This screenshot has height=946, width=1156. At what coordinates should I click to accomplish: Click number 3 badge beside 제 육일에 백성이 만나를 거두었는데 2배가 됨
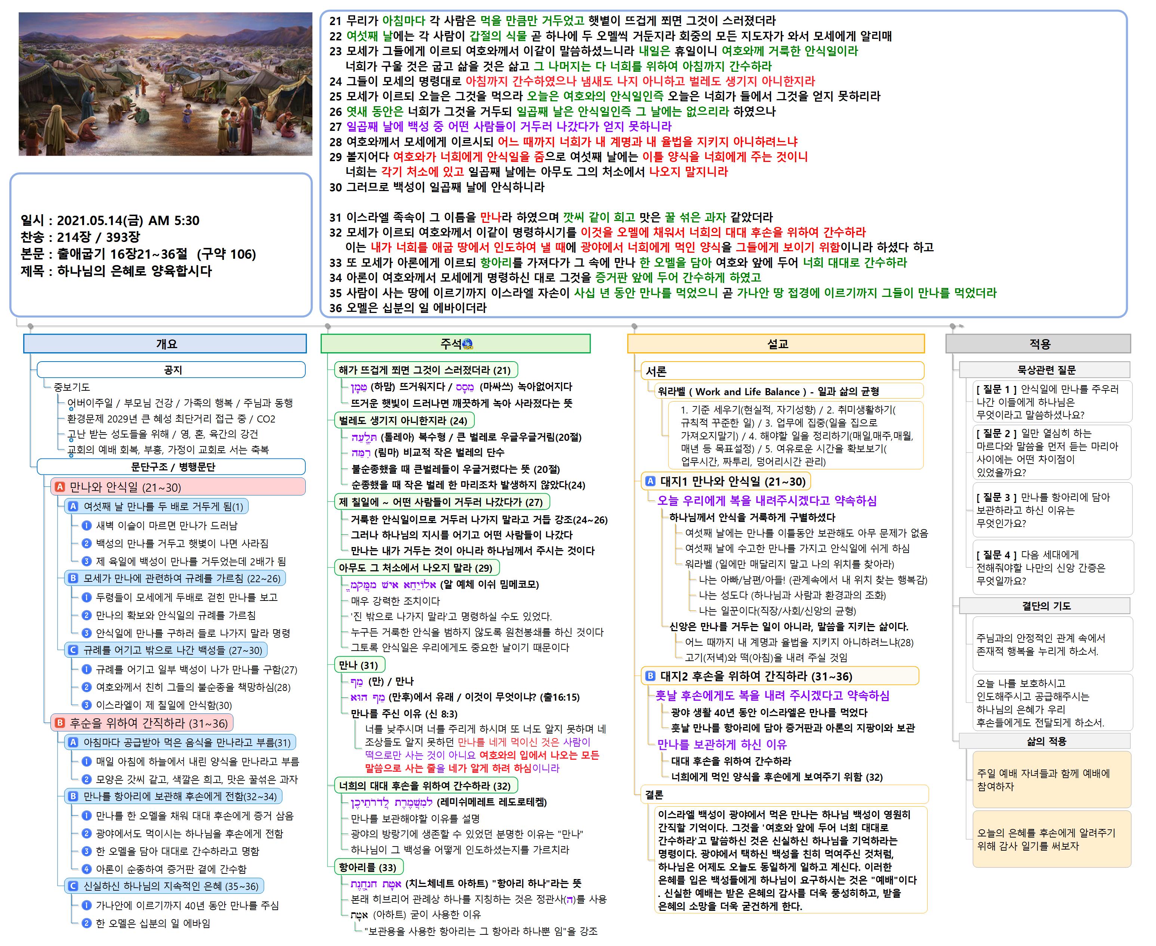pos(86,561)
